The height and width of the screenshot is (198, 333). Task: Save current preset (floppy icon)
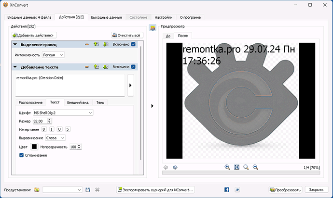(x=88, y=190)
